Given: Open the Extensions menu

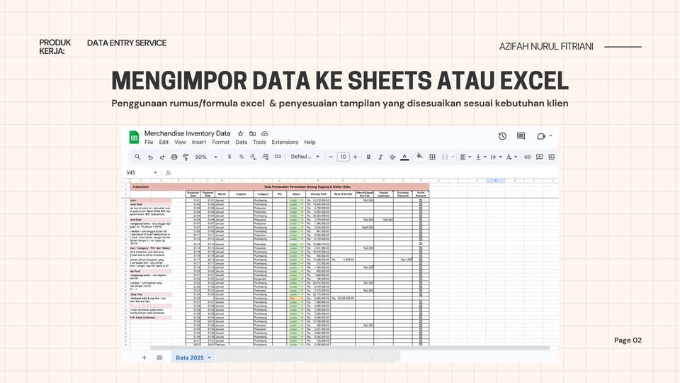Looking at the screenshot, I should (x=285, y=142).
